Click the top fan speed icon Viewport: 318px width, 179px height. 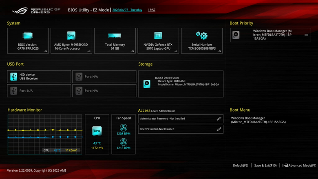coord(123,128)
